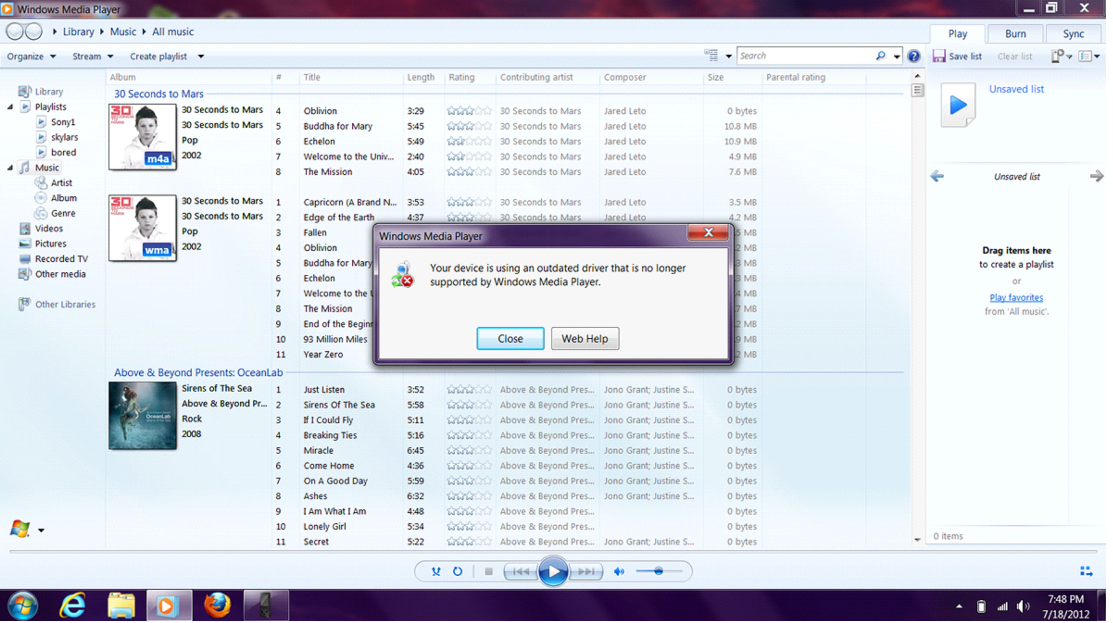Viewport: 1113px width, 623px height.
Task: Click Create playlist button
Action: tap(159, 57)
